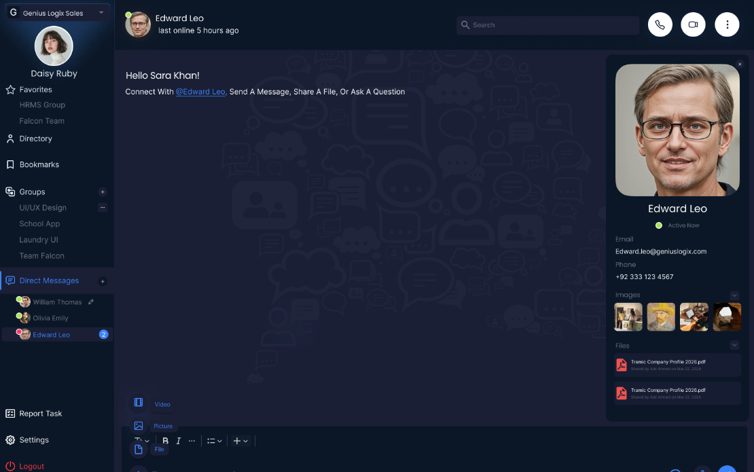The width and height of the screenshot is (754, 472).
Task: Attach a File from the popup
Action: (x=149, y=449)
